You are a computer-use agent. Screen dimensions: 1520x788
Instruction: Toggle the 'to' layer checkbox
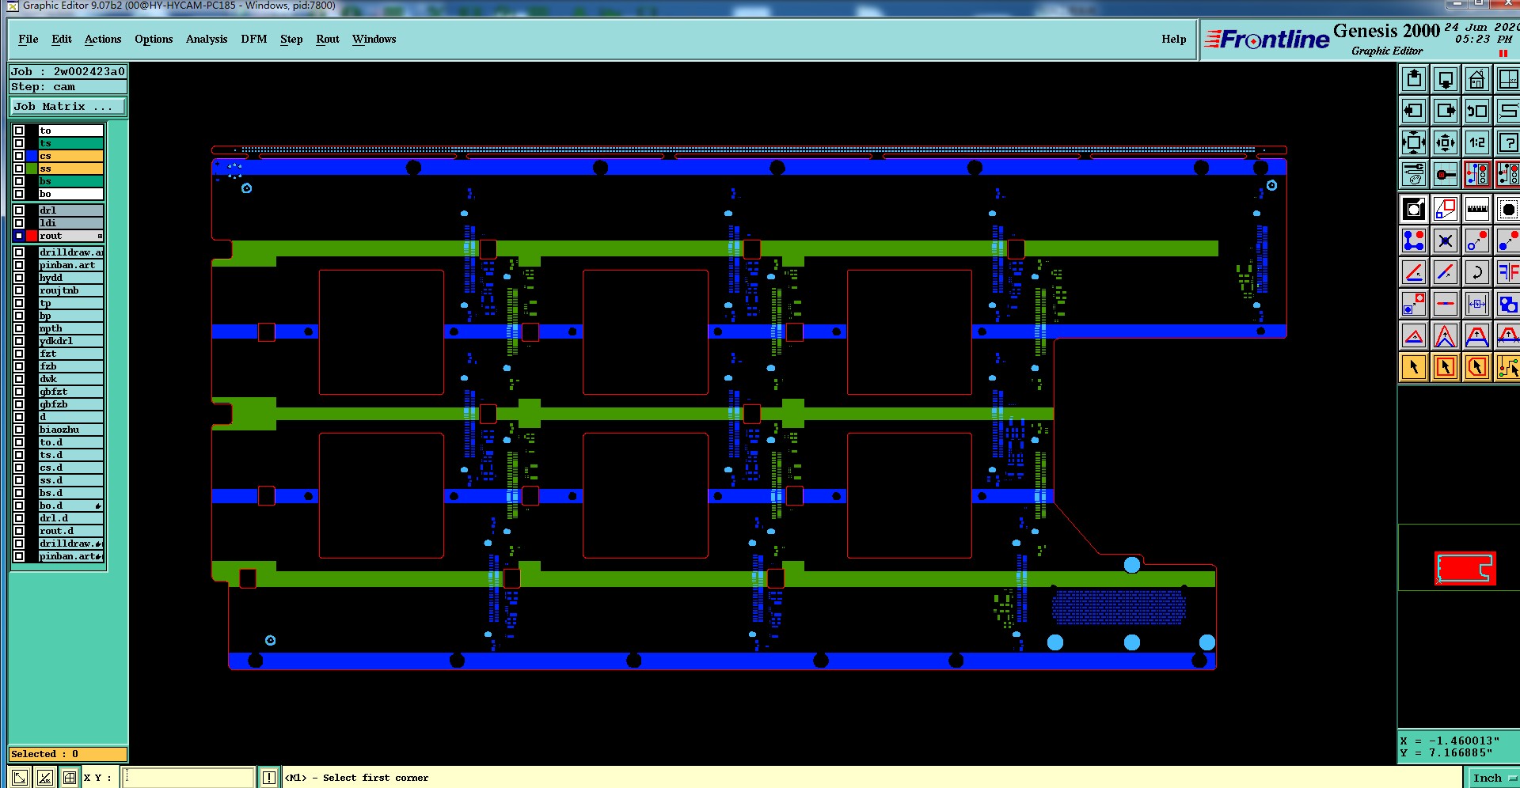click(19, 131)
